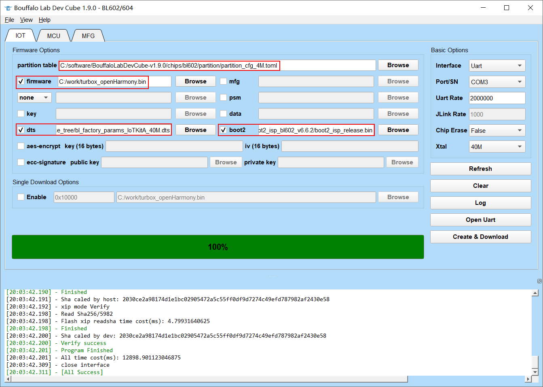Tick the Single Download Enable checkbox
Screen dimensions: 543x387
(21, 197)
